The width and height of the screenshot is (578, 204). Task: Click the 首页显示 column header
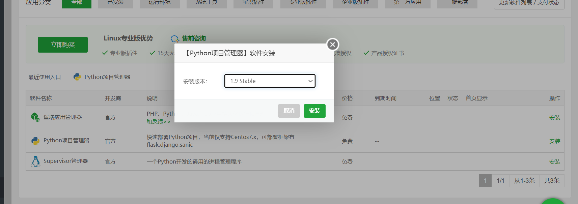[476, 98]
